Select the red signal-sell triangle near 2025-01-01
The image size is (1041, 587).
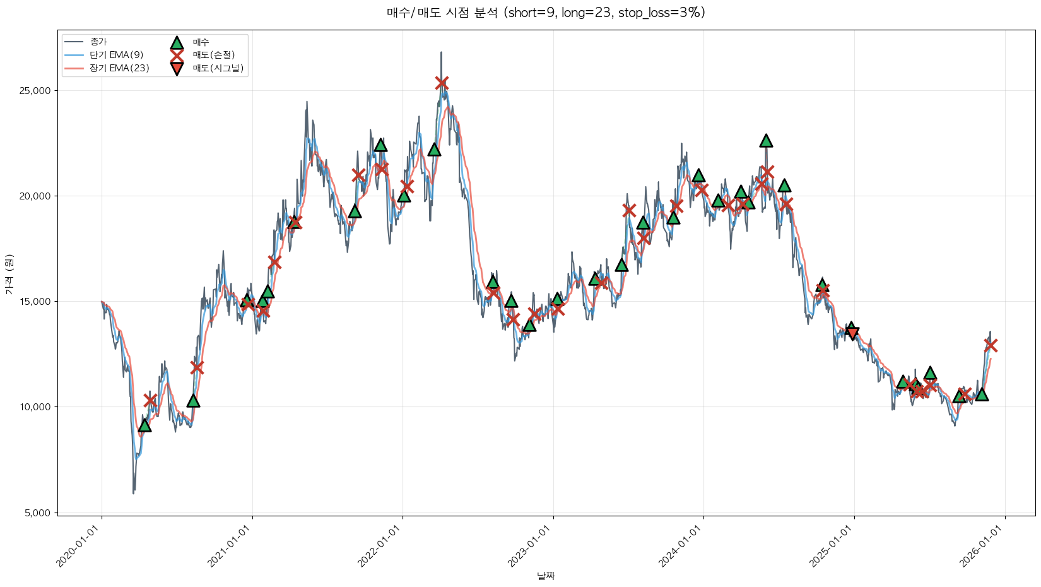pos(852,333)
